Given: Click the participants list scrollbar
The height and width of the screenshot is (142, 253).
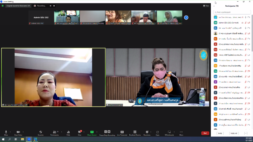Looking at the screenshot, I should tap(252, 33).
